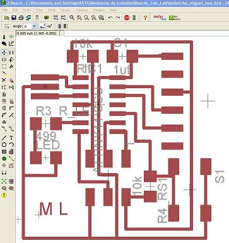This screenshot has height=243, width=229.
Task: Select the Arc tool
Action: (11, 145)
